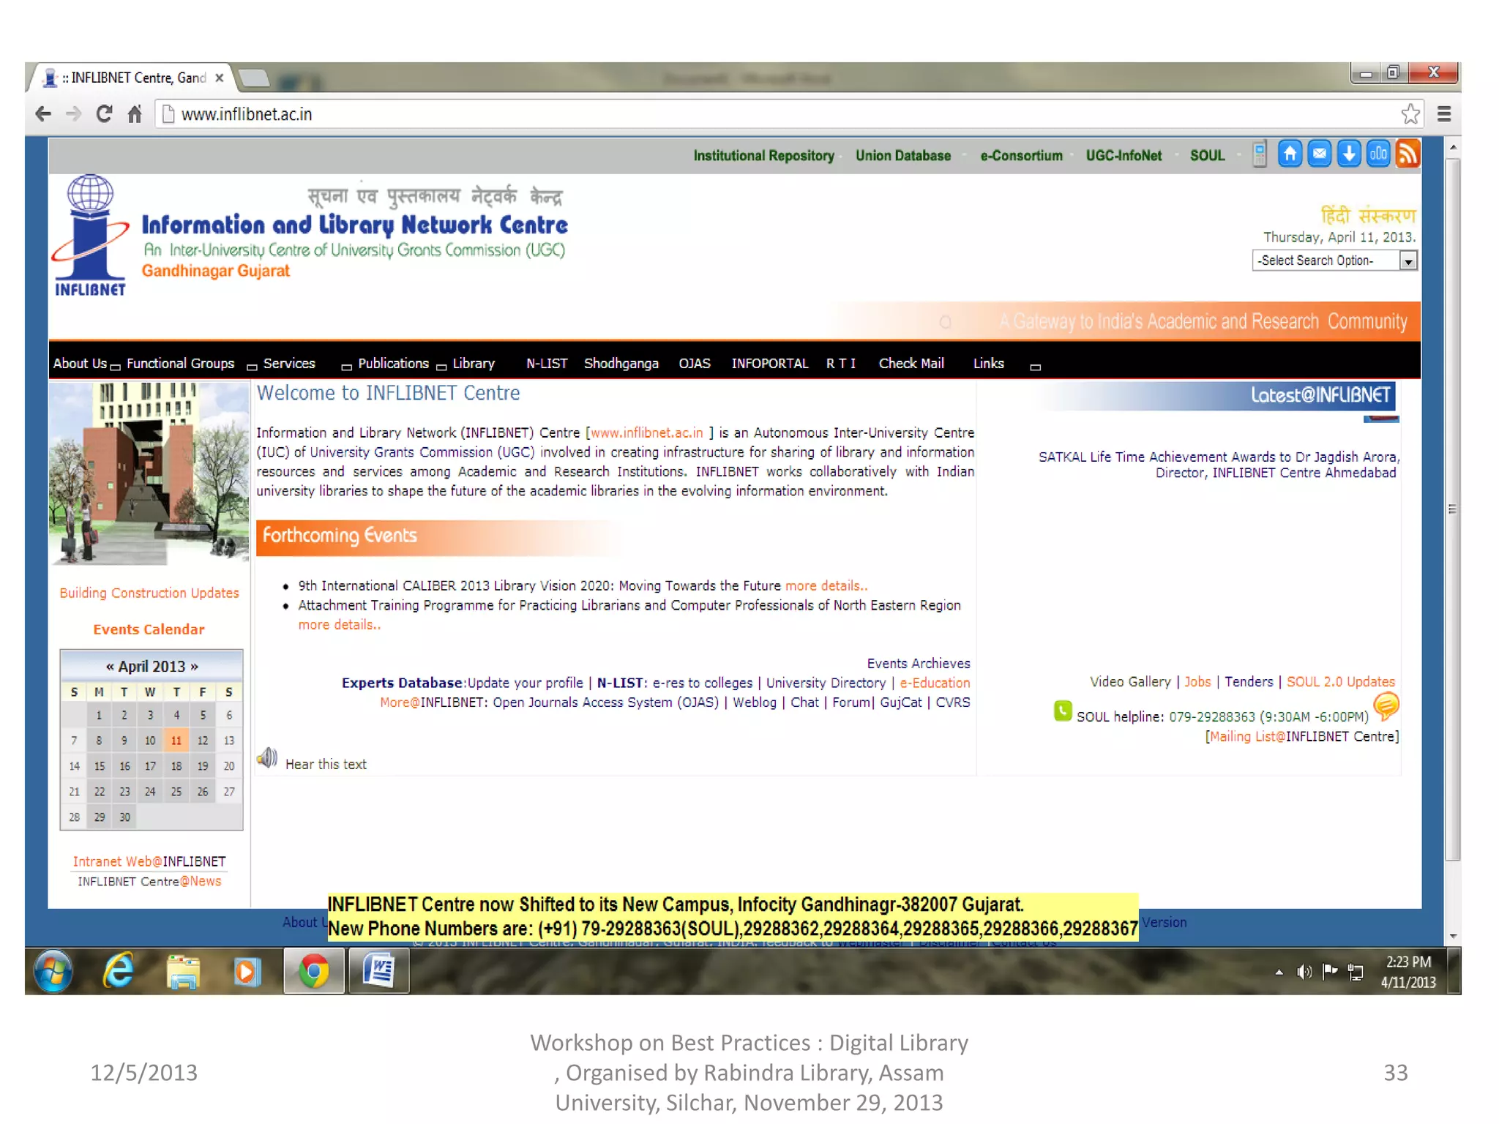The height and width of the screenshot is (1124, 1499).
Task: Open the e-Education link
Action: pyautogui.click(x=935, y=683)
